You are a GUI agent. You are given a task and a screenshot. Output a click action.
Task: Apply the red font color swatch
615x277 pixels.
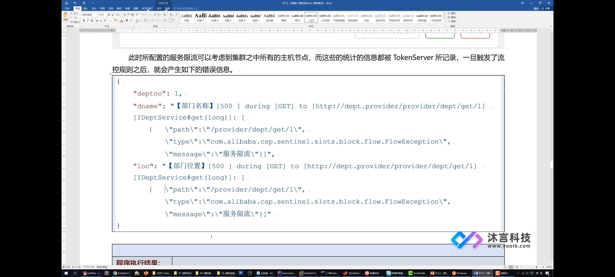pyautogui.click(x=121, y=21)
